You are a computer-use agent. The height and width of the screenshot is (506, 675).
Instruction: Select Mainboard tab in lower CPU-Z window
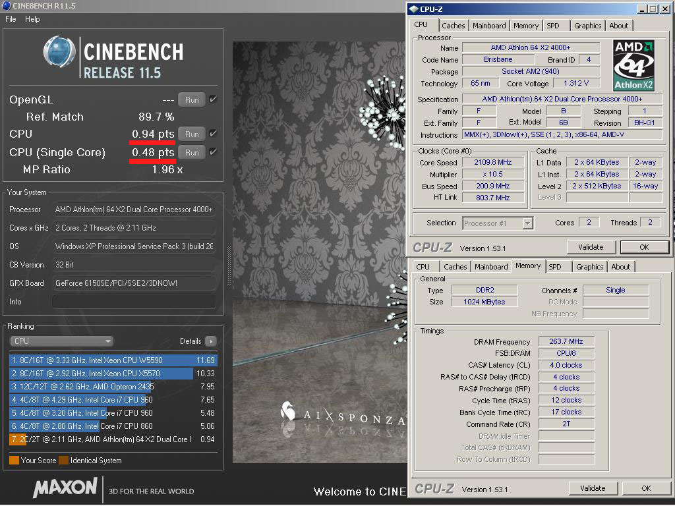pos(491,267)
